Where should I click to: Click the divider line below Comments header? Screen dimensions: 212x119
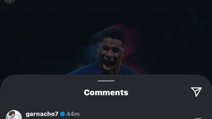click(106, 103)
